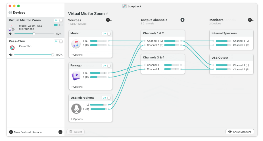Toggle the Virtual Mic for Zoom device switch

pyautogui.click(x=58, y=20)
